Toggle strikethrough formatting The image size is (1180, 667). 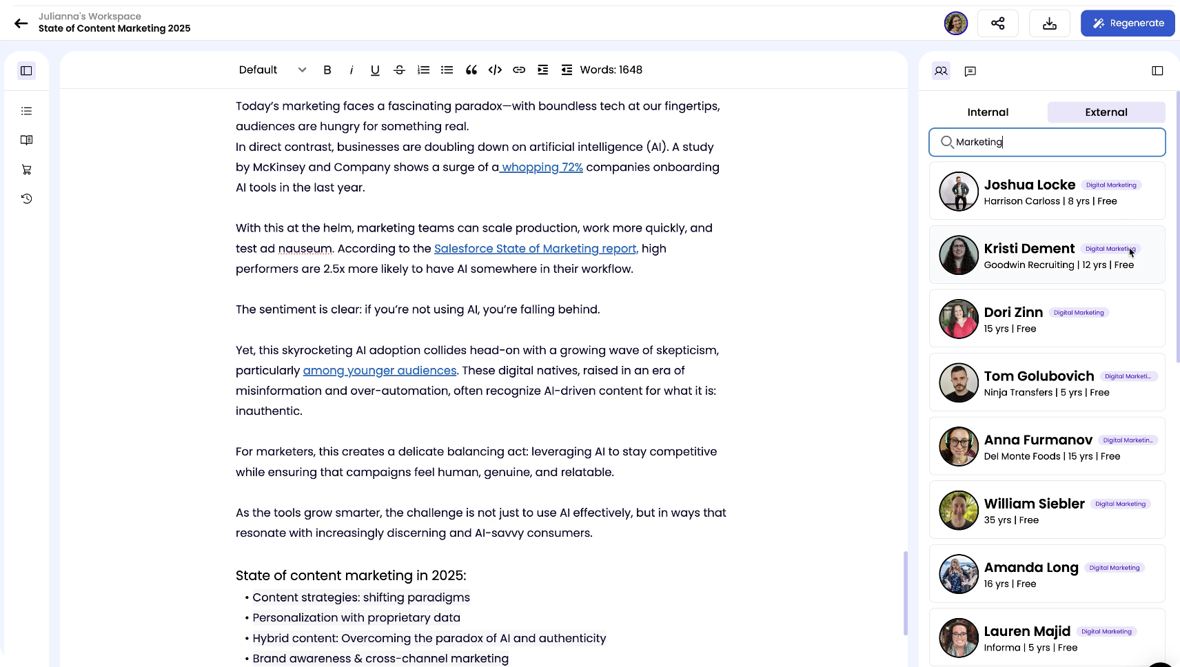[399, 70]
